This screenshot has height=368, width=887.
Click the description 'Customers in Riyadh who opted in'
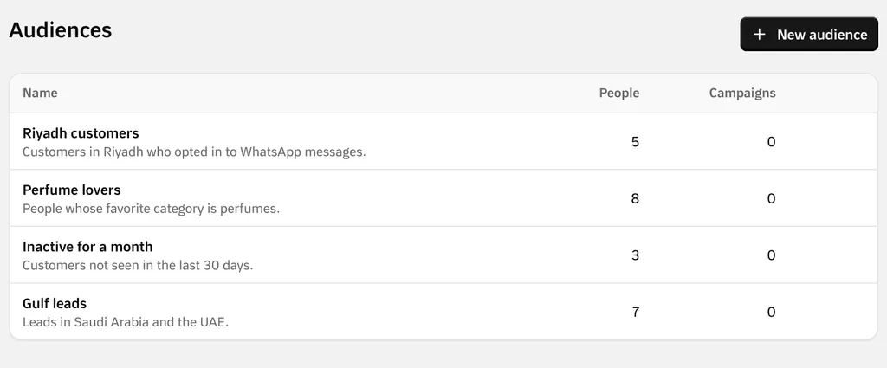point(194,152)
